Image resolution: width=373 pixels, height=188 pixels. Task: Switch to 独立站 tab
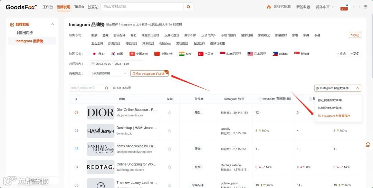pos(93,7)
